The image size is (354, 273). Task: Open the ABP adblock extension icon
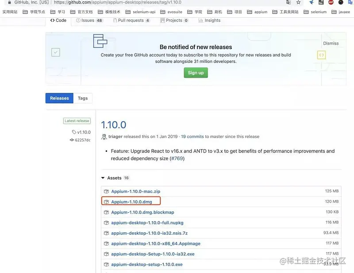click(331, 2)
